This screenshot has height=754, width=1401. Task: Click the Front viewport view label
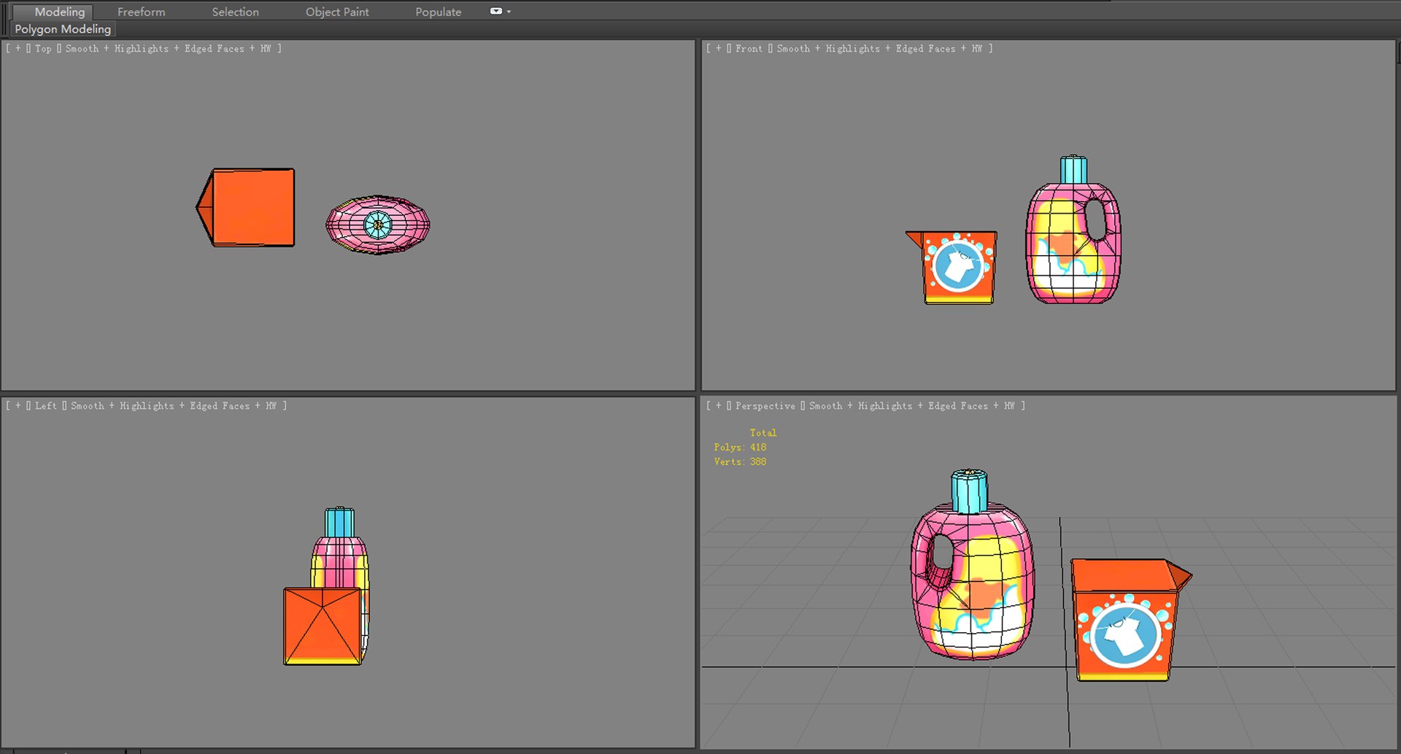[x=749, y=49]
